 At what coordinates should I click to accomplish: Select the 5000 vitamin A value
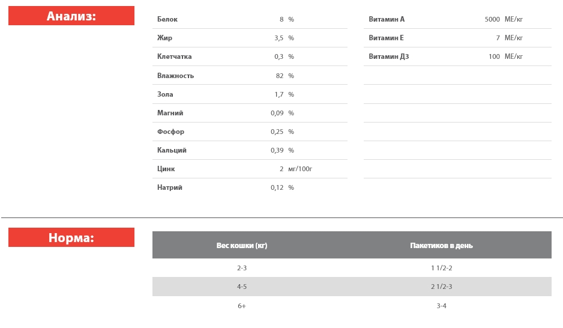tap(492, 19)
